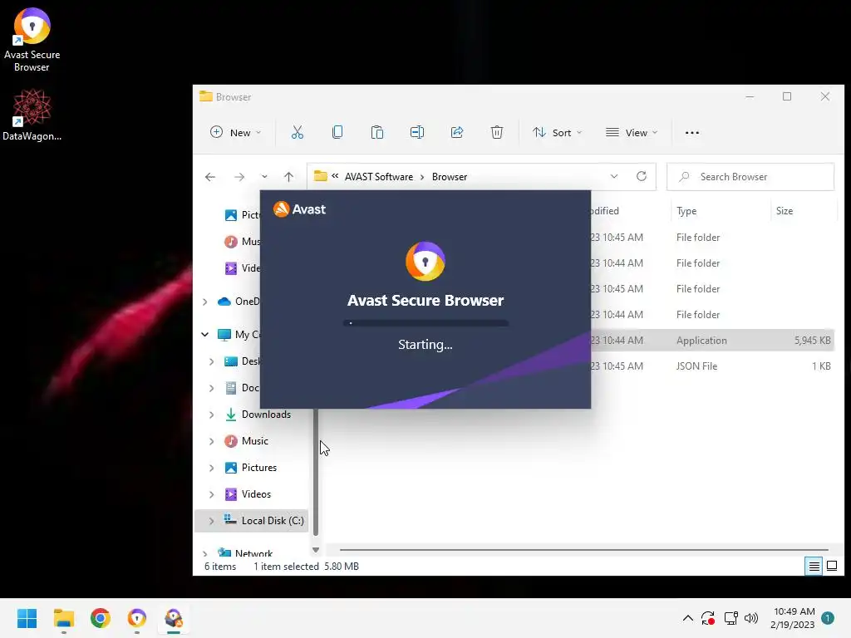The height and width of the screenshot is (638, 851).
Task: Open the DataWagon desktop shortcut
Action: [x=32, y=115]
